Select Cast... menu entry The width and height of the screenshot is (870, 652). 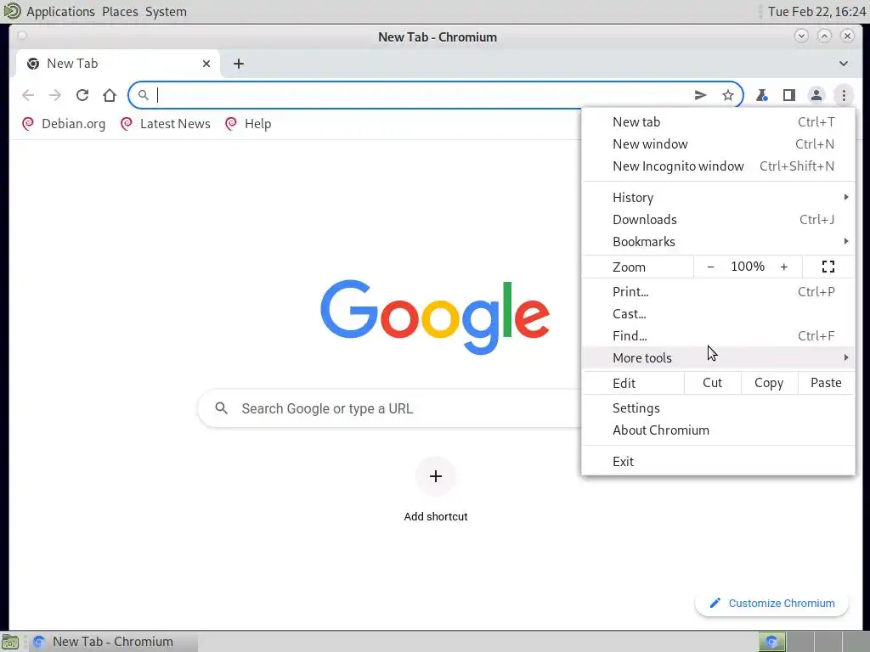(719, 314)
